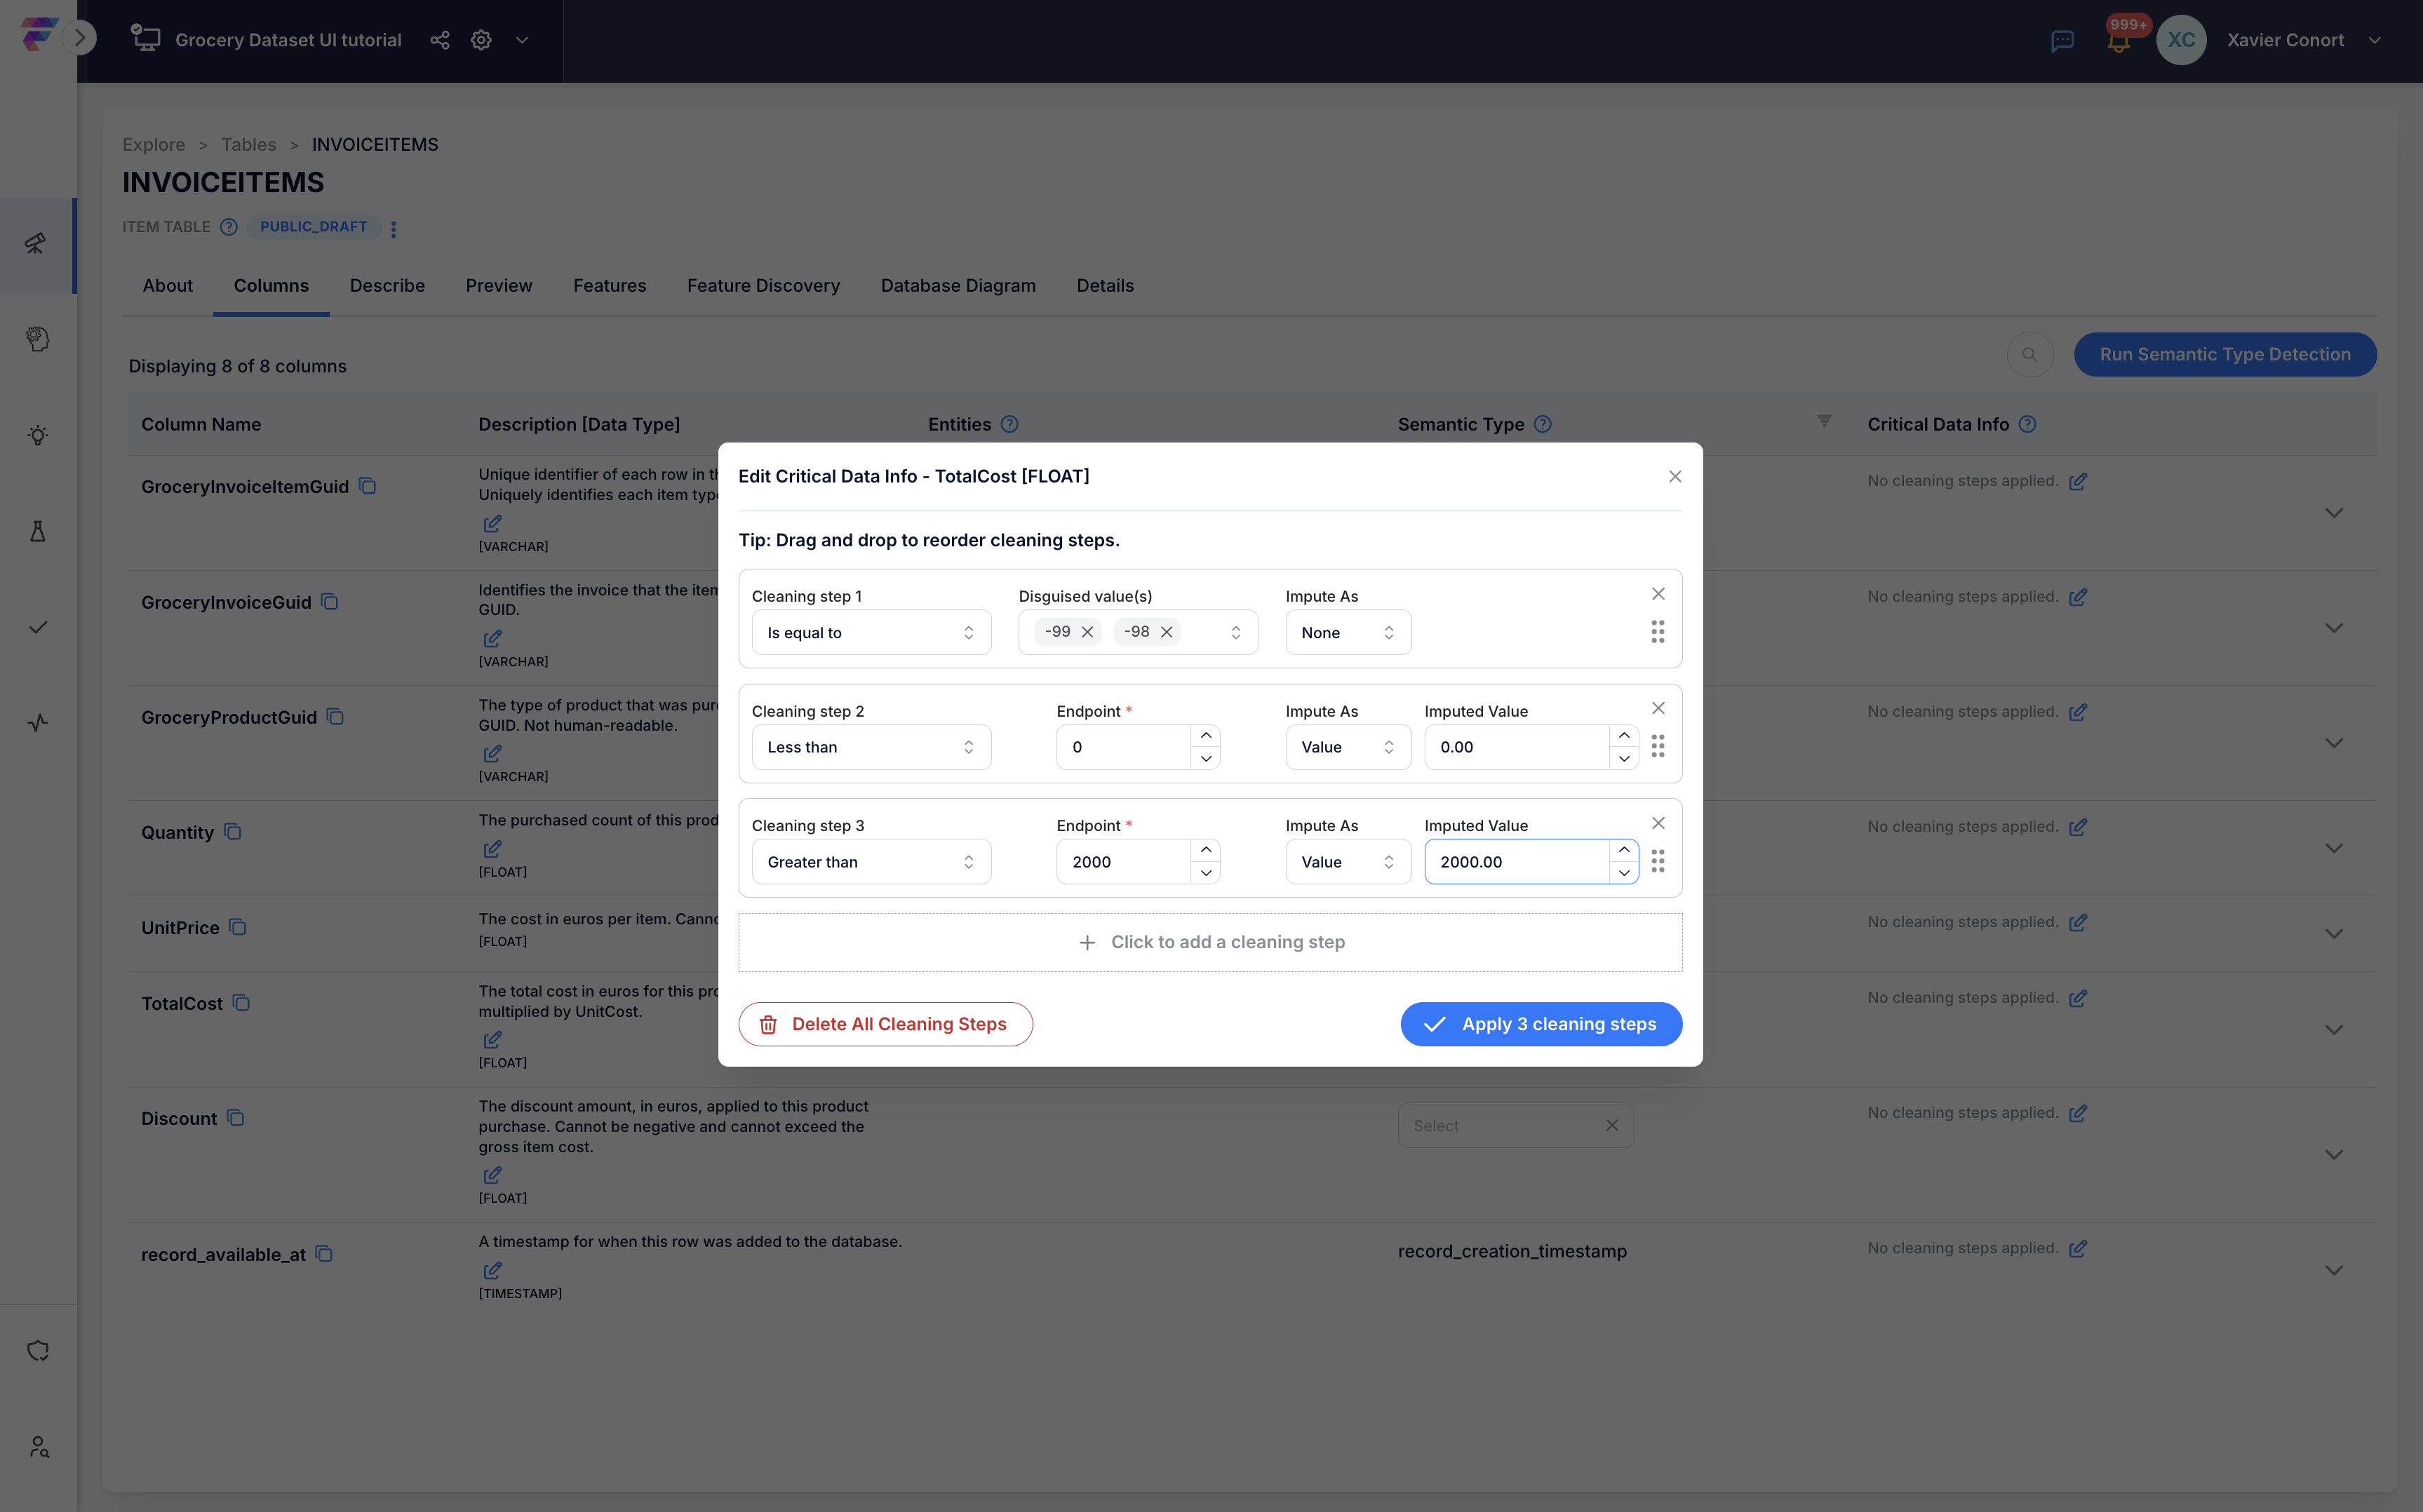2423x1512 pixels.
Task: Copy the GroceryInvoiceItemGuid column name
Action: [368, 486]
